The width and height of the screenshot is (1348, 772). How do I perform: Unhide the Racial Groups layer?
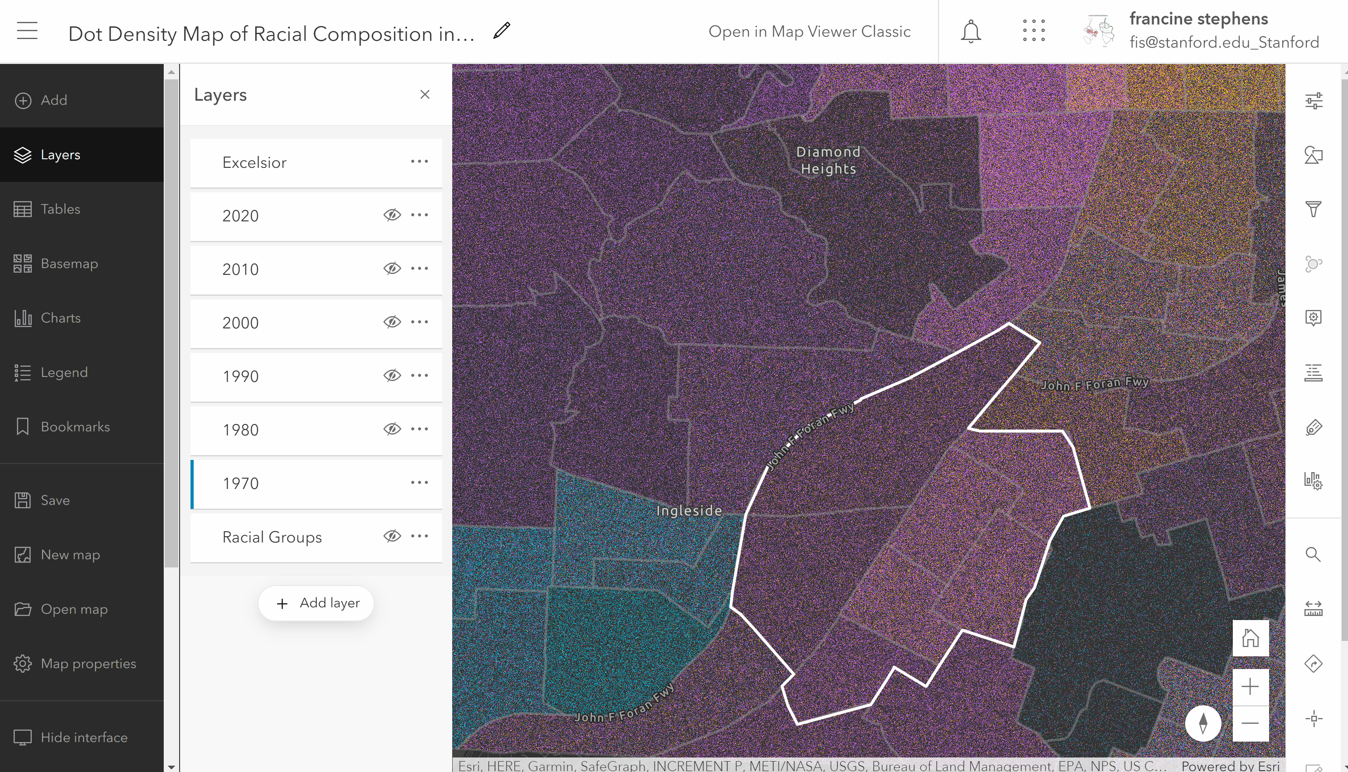click(x=392, y=536)
